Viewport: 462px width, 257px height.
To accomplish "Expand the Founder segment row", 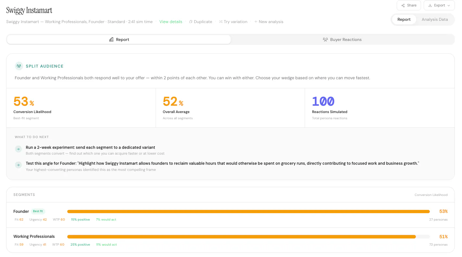I will (230, 215).
